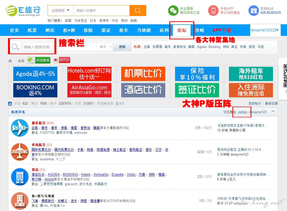The height and width of the screenshot is (211, 287).
Task: Open the 酒店 nav tab
Action: click(50, 30)
